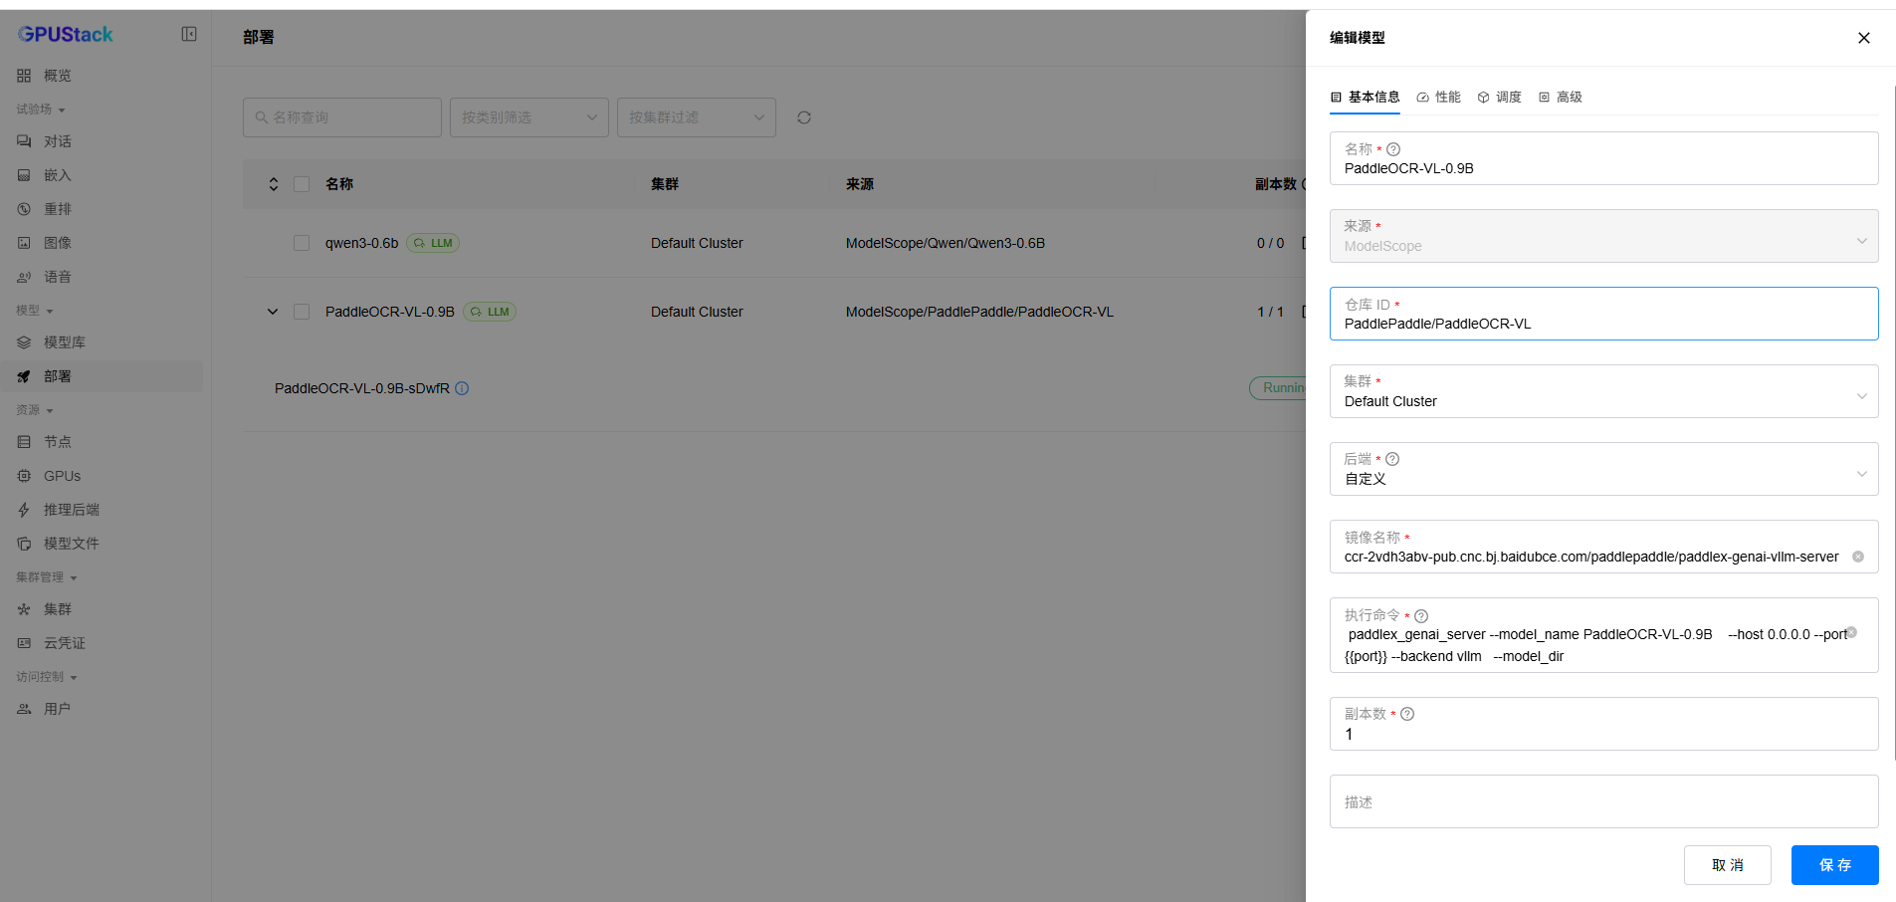
Task: Click the 取消 cancel button
Action: pyautogui.click(x=1728, y=865)
